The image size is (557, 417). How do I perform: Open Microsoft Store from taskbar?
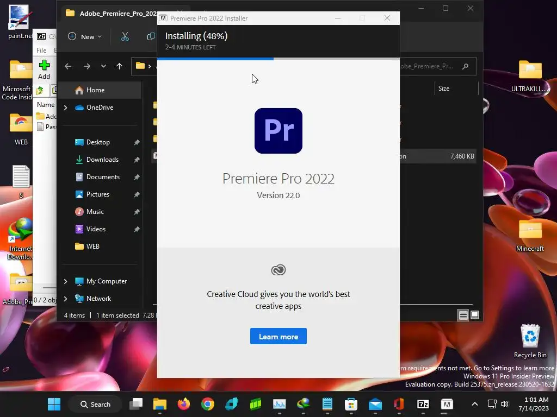pos(351,404)
